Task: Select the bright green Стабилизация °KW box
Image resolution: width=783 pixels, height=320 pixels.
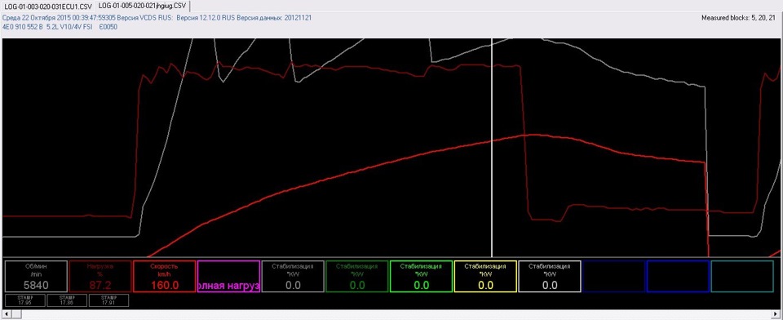Action: point(421,277)
